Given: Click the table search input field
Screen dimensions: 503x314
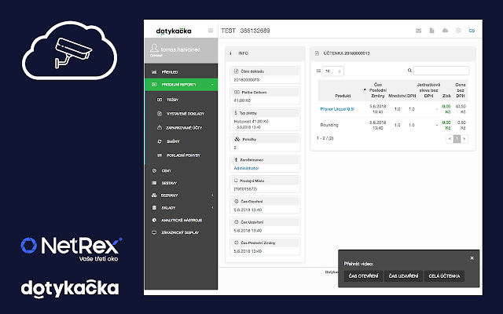Looking at the screenshot, I should tap(441, 71).
